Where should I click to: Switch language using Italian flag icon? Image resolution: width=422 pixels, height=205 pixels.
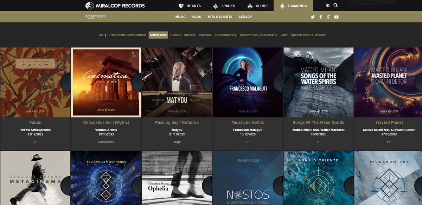click(x=328, y=6)
